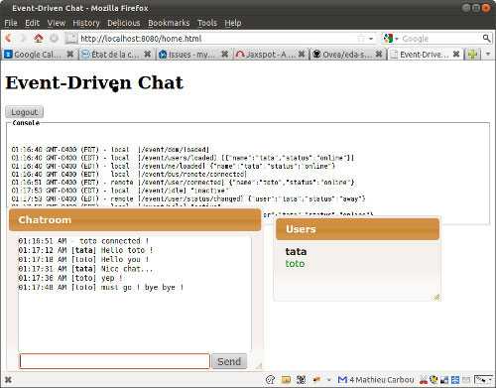This screenshot has width=496, height=388.
Task: Click the Users panel resize grip
Action: [436, 297]
